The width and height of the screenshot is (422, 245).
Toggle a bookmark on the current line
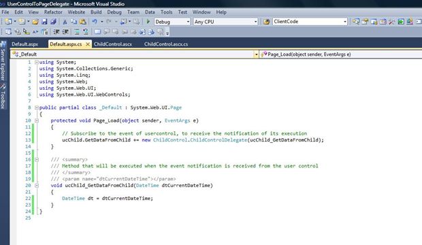coord(97,32)
